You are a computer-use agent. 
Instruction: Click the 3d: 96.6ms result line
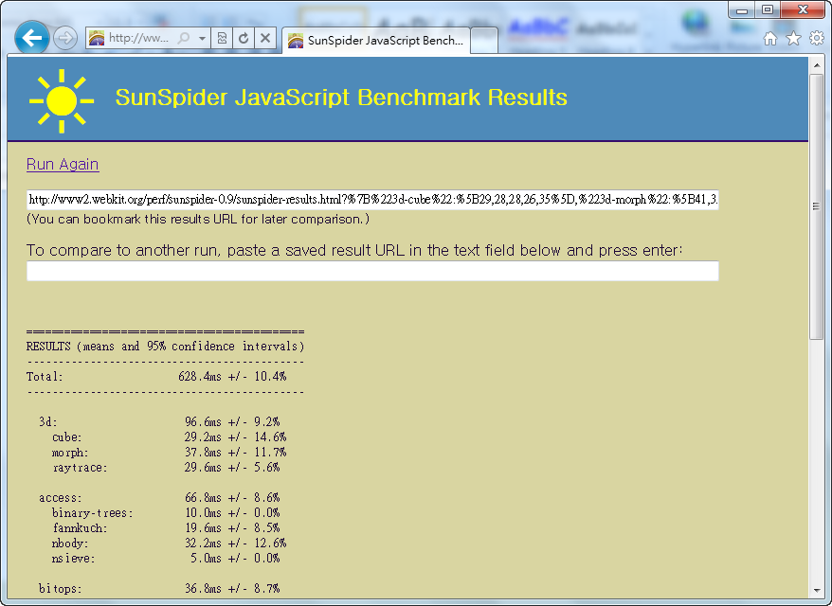tap(159, 422)
